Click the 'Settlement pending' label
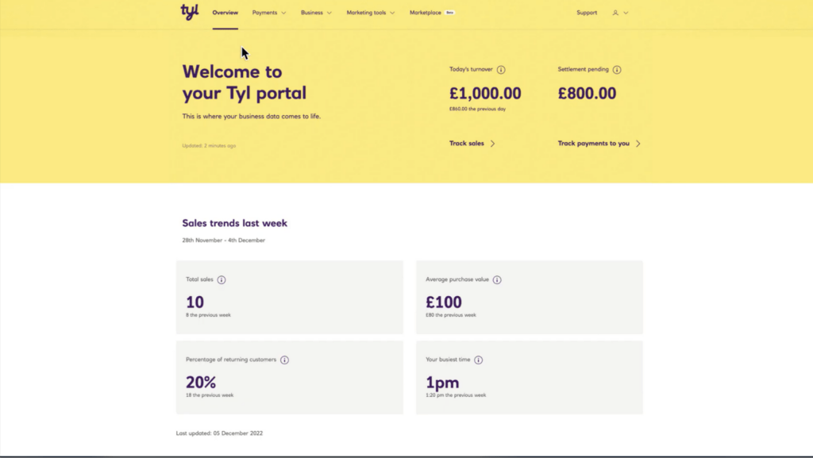Screen dimensions: 813x458 tap(584, 69)
